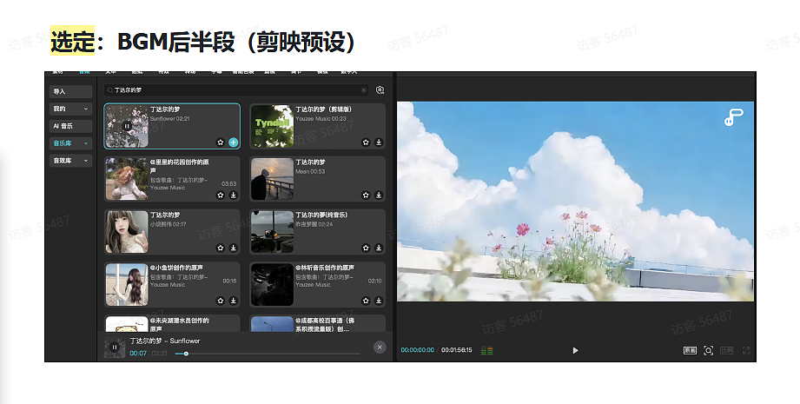Click the 丁达尔的梦 search input field
The height and width of the screenshot is (404, 800).
coord(236,90)
